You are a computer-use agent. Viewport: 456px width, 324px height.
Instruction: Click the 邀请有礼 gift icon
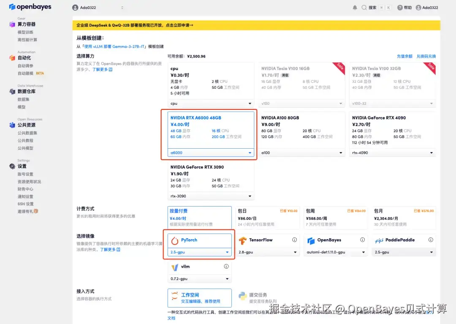click(36, 211)
